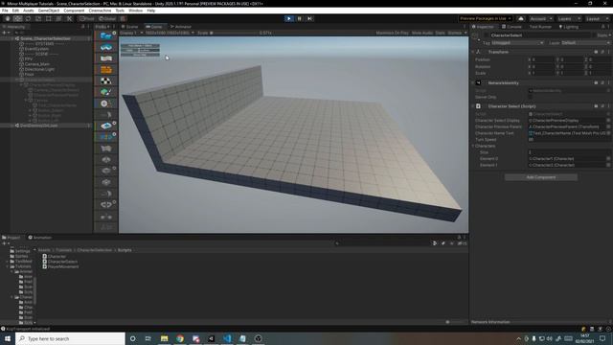Open the GameObject menu
This screenshot has height=345, width=613.
[49, 11]
